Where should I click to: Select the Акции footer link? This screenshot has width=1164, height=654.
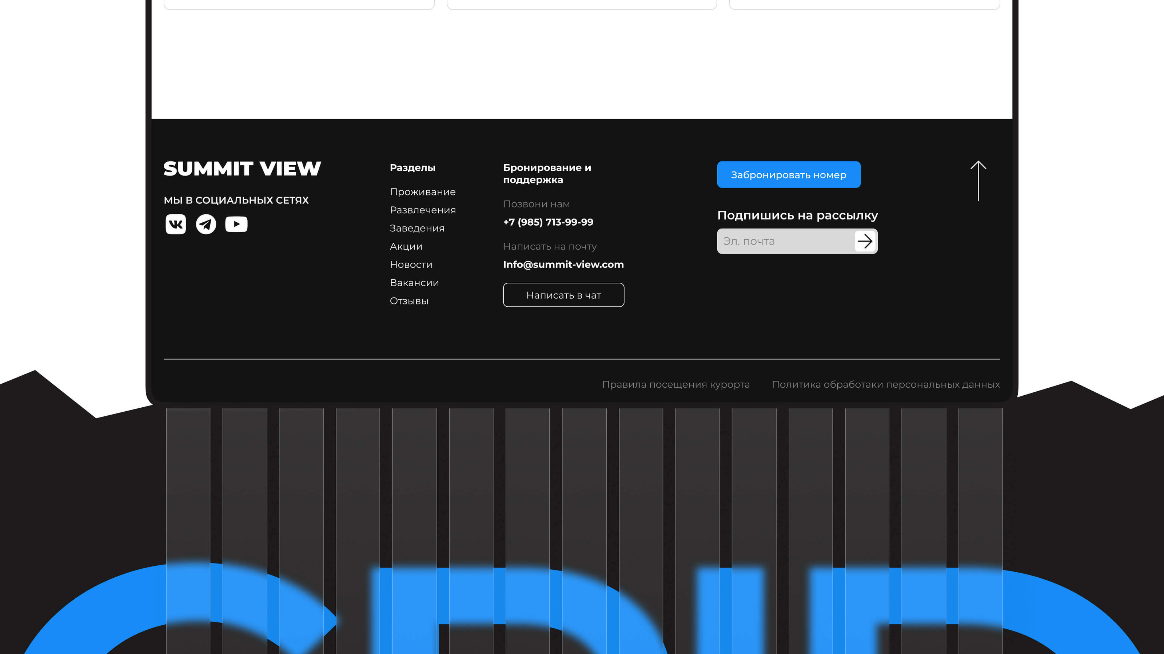point(406,246)
